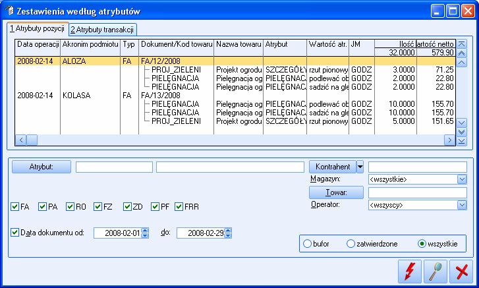Click the horizontal scrollbar thumb
This screenshot has height=288, width=479.
(32, 140)
